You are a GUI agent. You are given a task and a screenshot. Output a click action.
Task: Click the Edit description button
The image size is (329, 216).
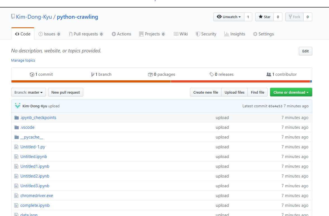tap(305, 51)
